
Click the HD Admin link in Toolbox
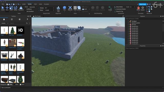[x=19, y=35]
